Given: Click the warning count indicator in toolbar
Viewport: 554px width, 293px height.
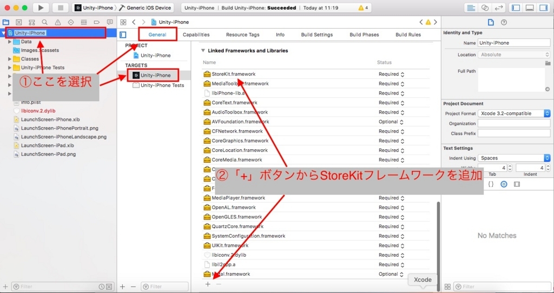Looking at the screenshot, I should (x=363, y=8).
